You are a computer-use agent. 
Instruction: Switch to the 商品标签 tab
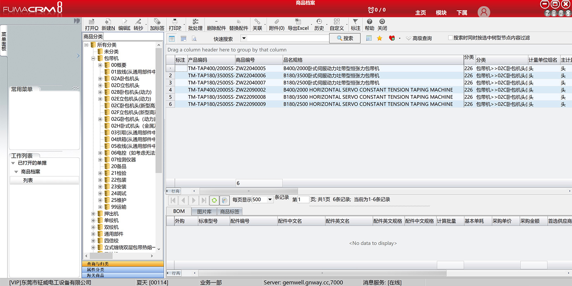click(x=230, y=212)
